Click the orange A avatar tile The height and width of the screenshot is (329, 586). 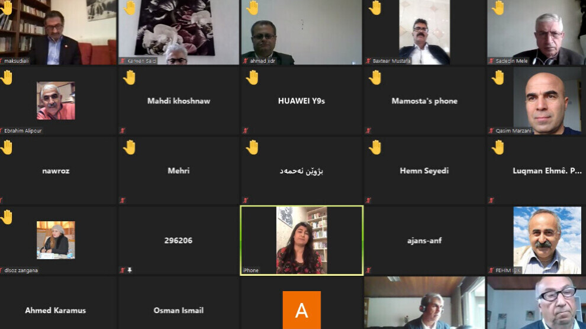tap(302, 310)
